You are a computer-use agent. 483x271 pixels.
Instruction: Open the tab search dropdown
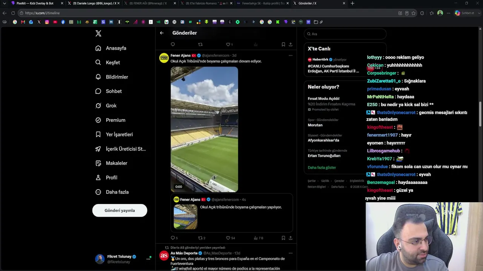click(x=4, y=3)
